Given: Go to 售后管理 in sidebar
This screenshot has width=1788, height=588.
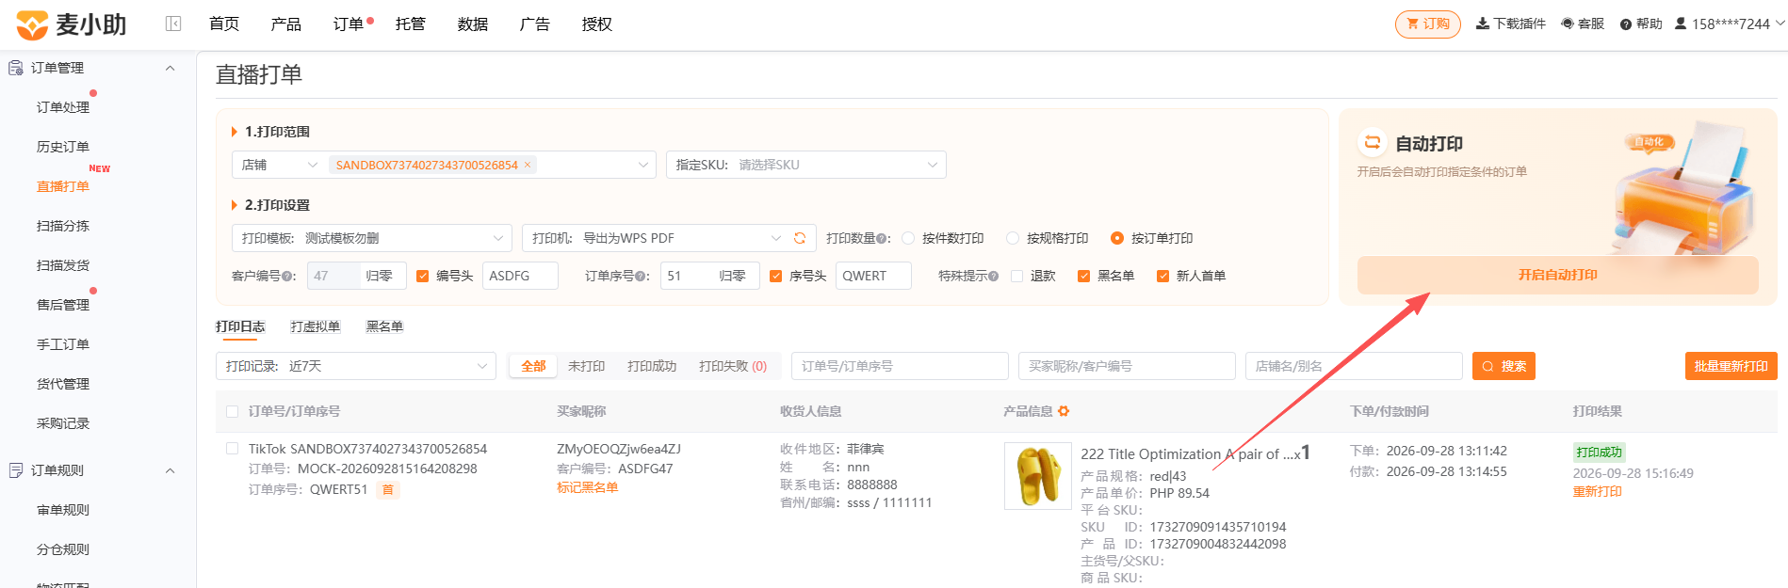Looking at the screenshot, I should (x=63, y=305).
